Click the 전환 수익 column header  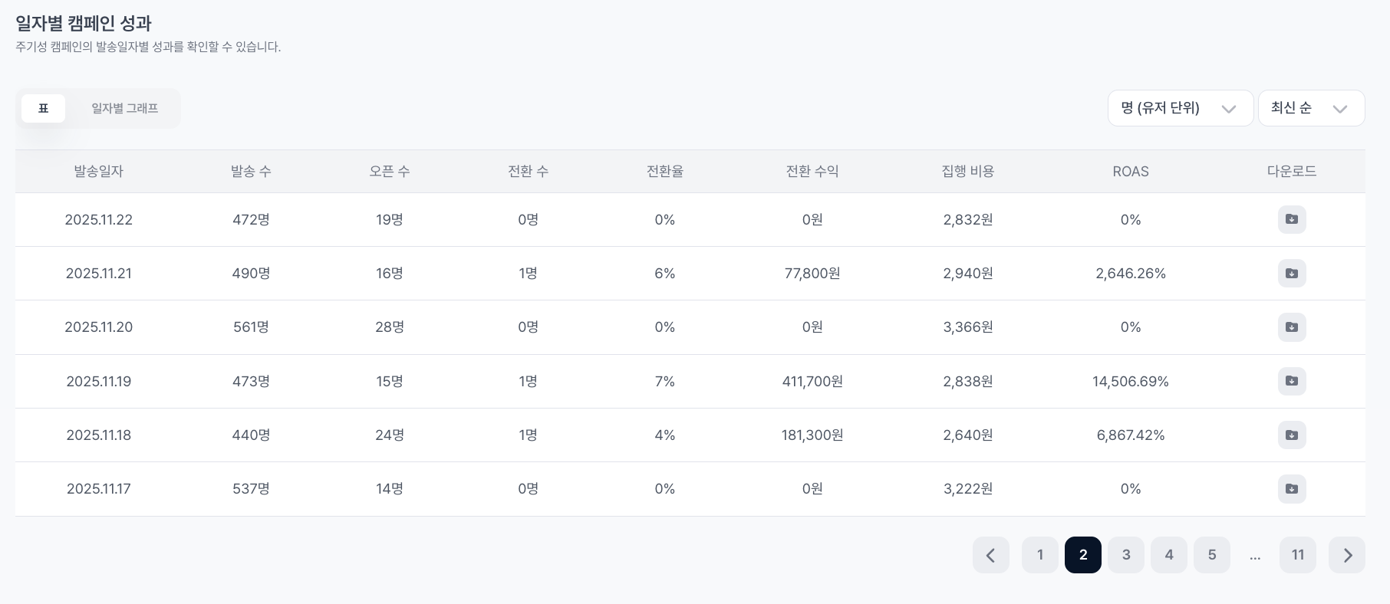812,171
